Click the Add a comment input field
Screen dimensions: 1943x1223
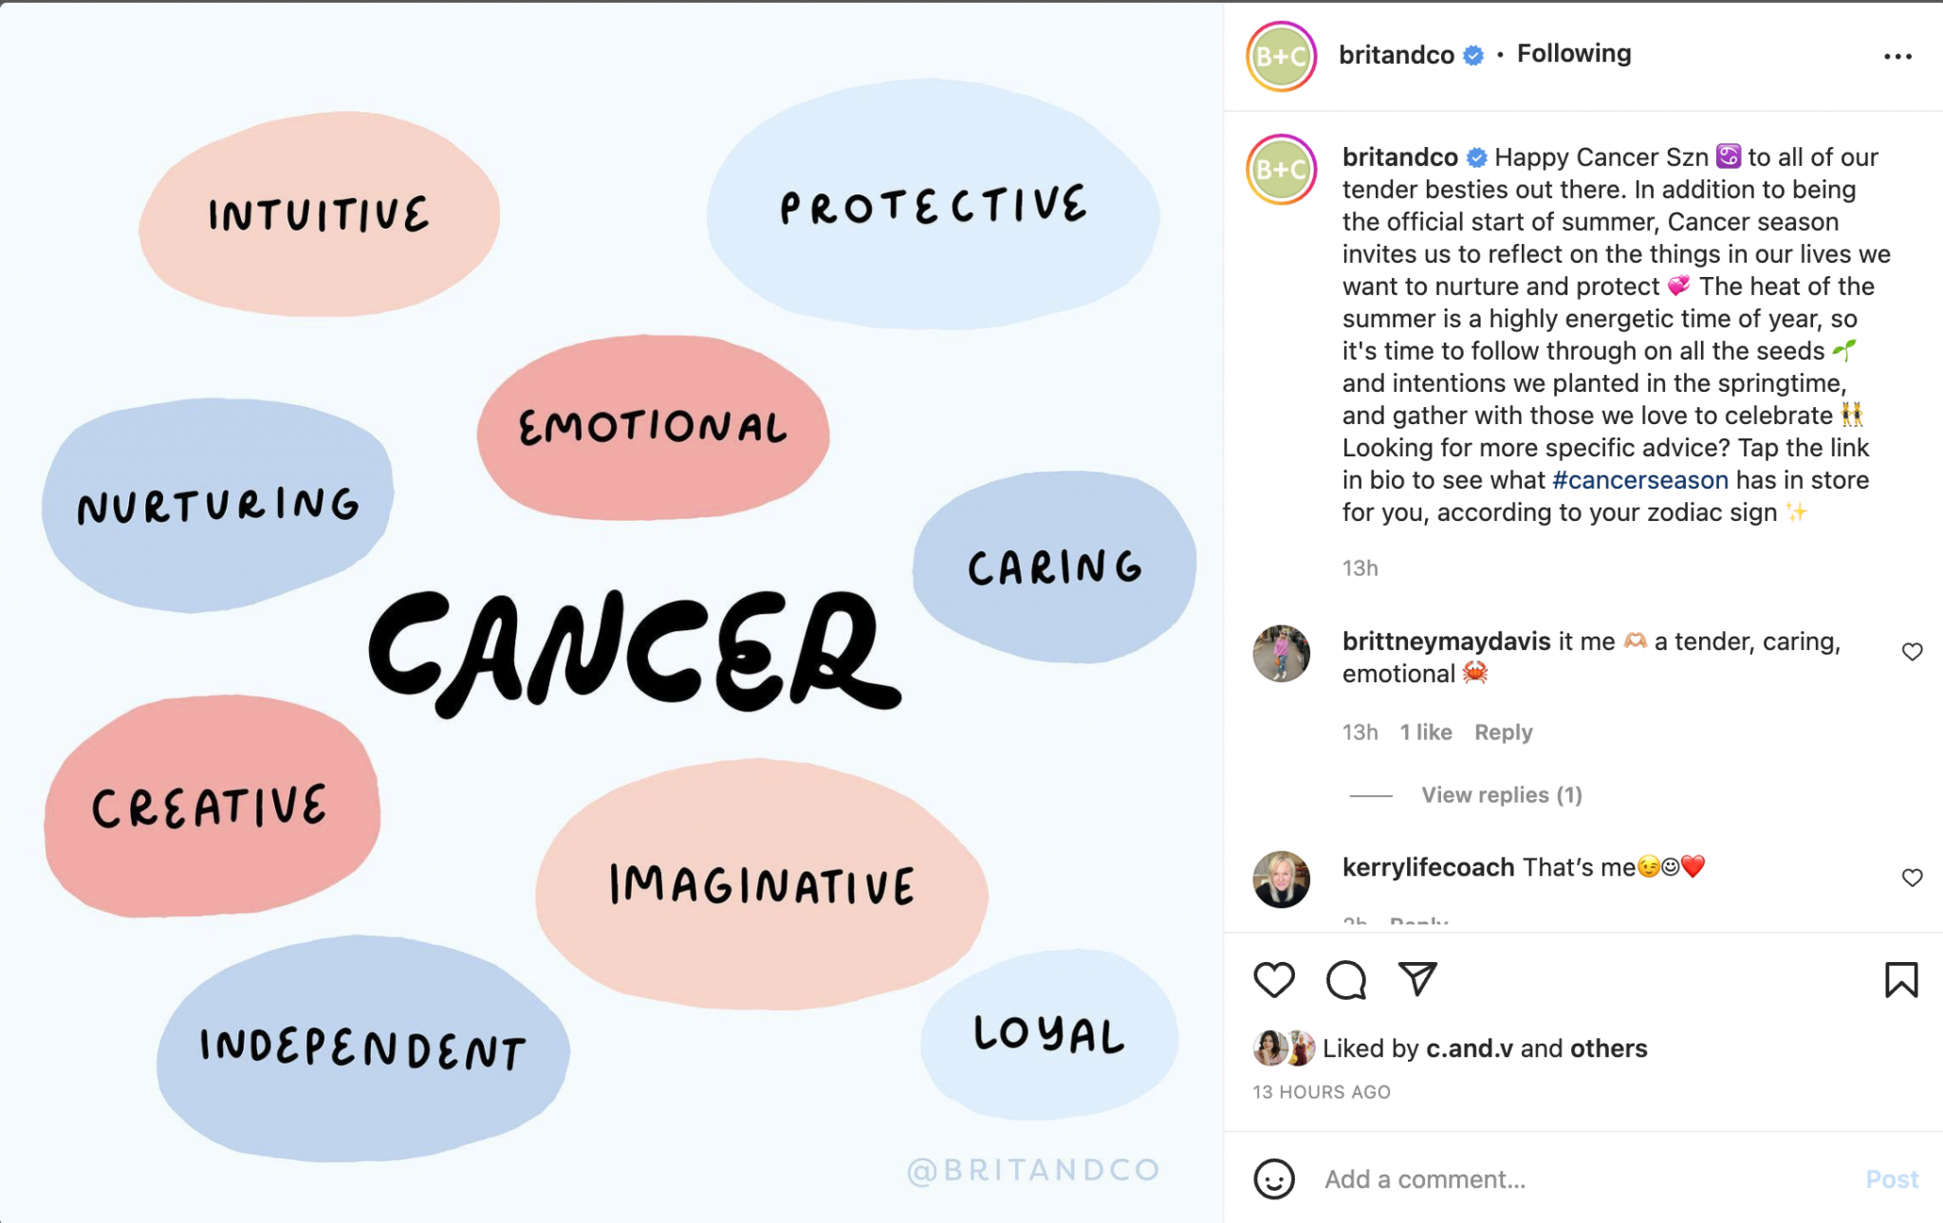pyautogui.click(x=1518, y=1179)
